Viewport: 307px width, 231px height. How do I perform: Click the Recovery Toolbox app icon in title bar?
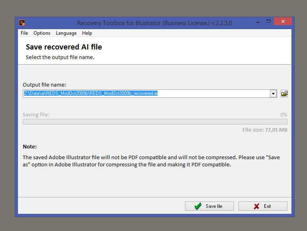coord(22,23)
